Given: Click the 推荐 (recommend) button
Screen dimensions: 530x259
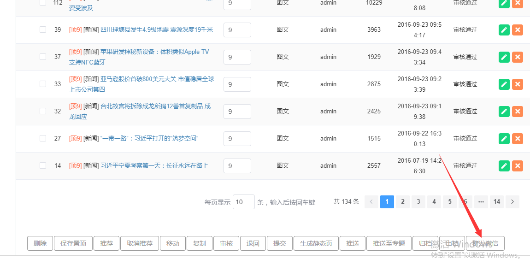Looking at the screenshot, I should coord(106,243).
